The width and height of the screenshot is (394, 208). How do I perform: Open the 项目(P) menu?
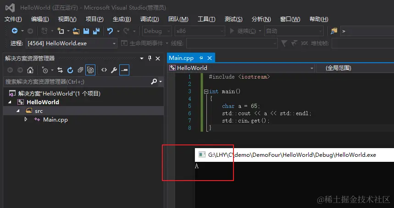94,19
